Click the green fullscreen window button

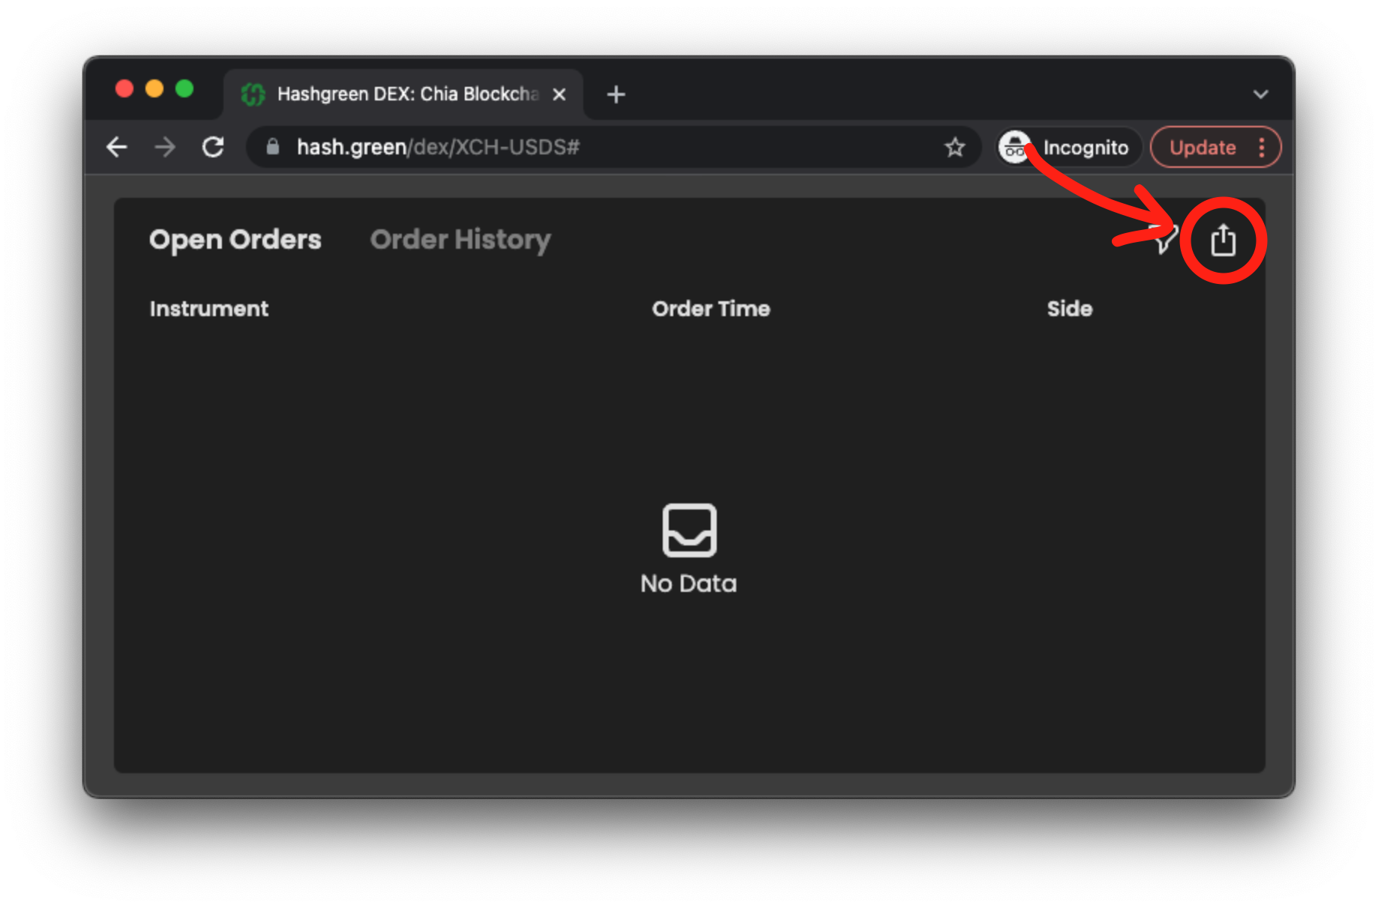point(184,89)
